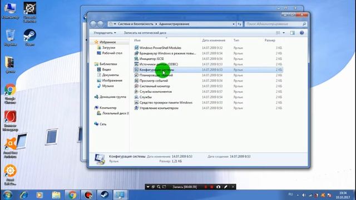Viewport: 356px width, 200px height.
Task: Click the Forward navigation arrow
Action: (x=100, y=24)
